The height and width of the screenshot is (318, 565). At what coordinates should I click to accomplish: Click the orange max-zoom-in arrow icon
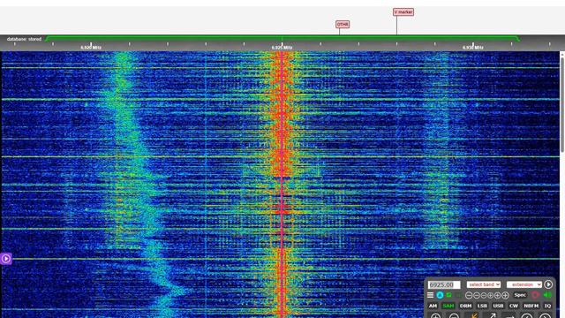(474, 315)
